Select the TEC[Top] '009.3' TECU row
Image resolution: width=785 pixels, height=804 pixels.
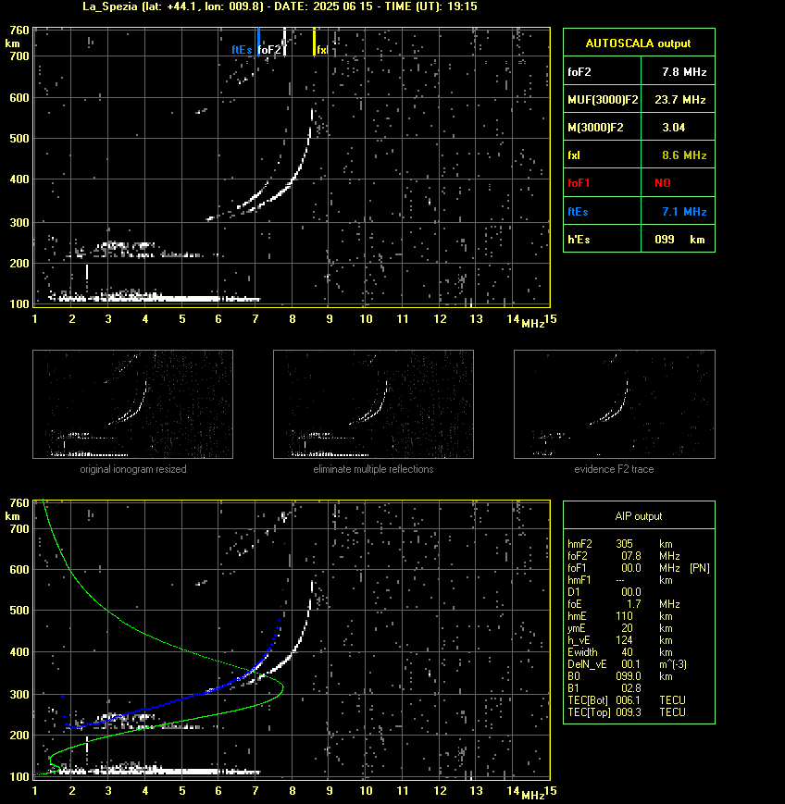pyautogui.click(x=627, y=712)
